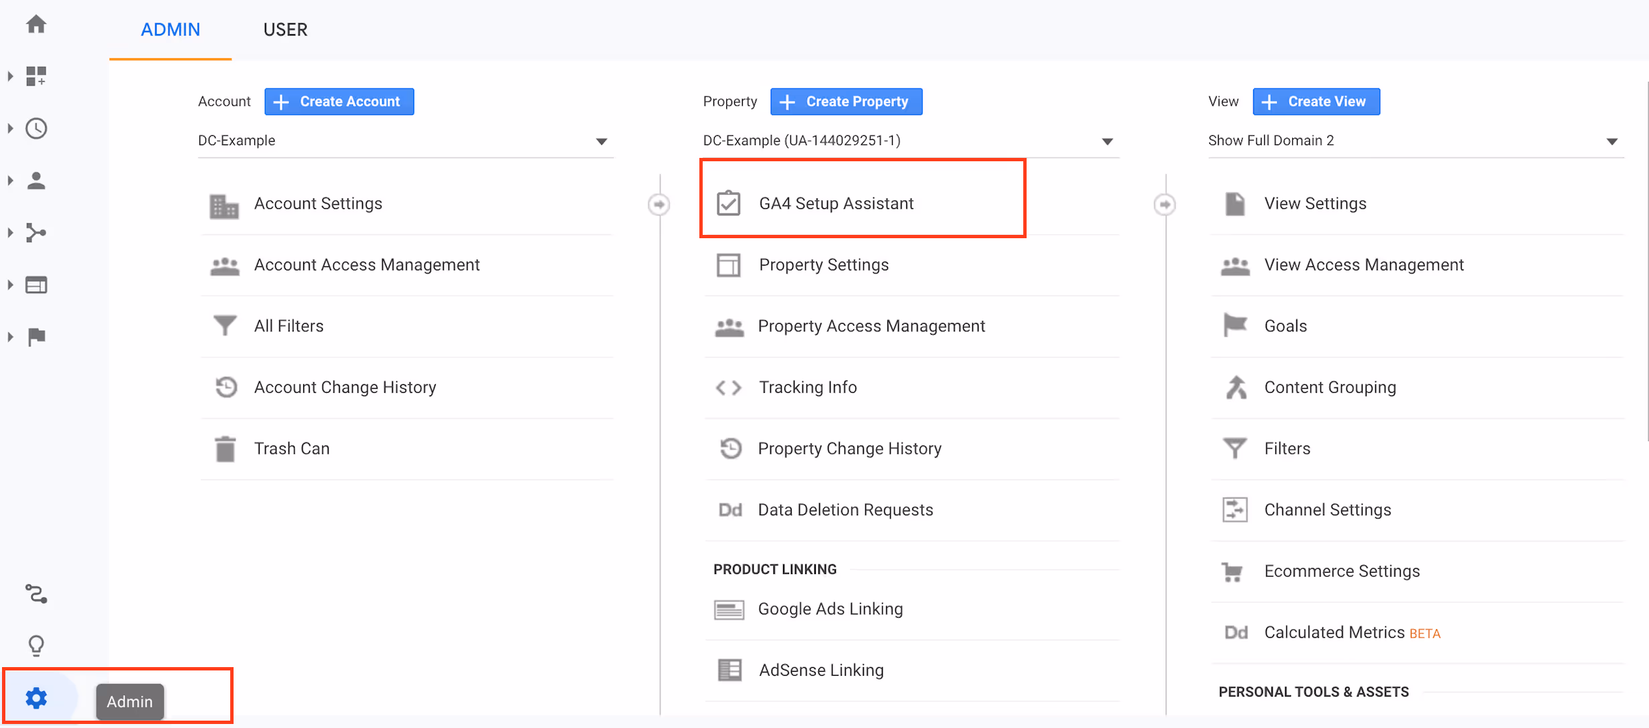Open Realtime reports clock icon

pyautogui.click(x=36, y=128)
